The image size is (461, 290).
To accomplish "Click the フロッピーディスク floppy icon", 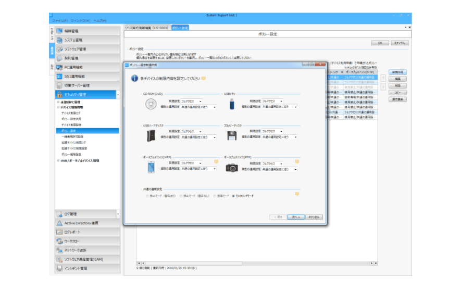I will 232,136.
